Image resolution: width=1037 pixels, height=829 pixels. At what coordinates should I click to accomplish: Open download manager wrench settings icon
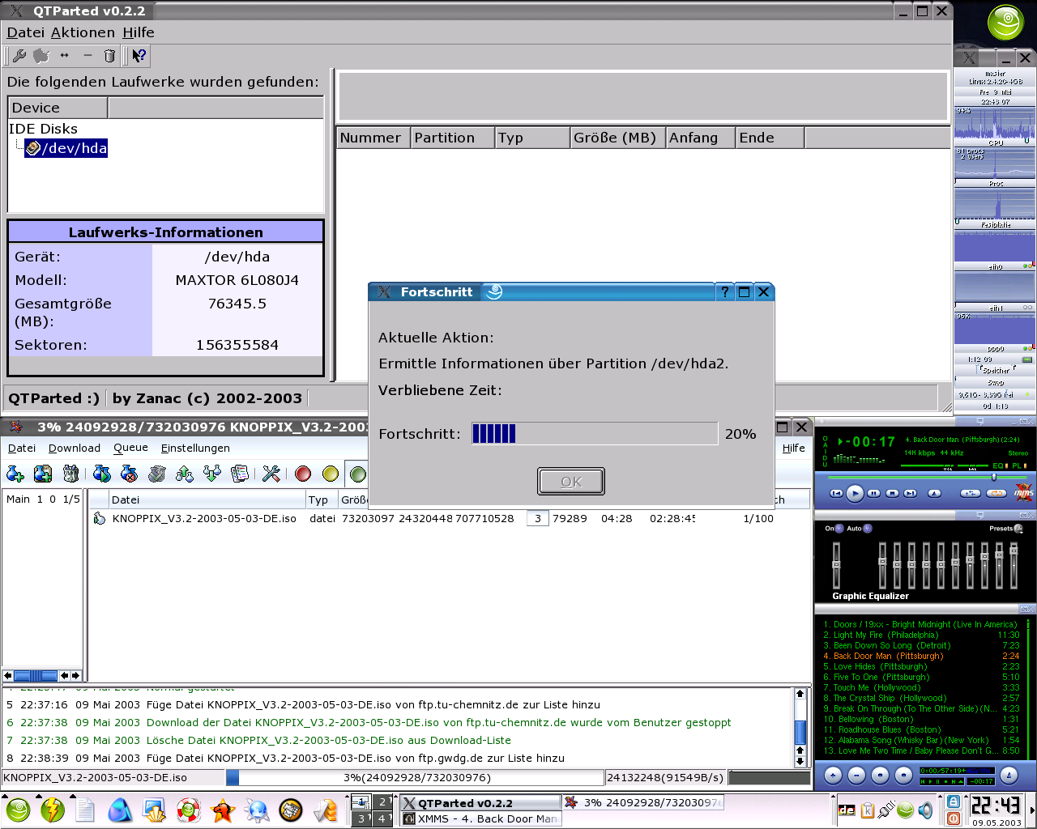point(271,474)
